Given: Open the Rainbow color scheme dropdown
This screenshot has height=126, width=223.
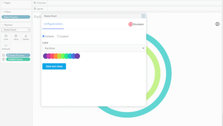Looking at the screenshot, I should click(x=94, y=48).
